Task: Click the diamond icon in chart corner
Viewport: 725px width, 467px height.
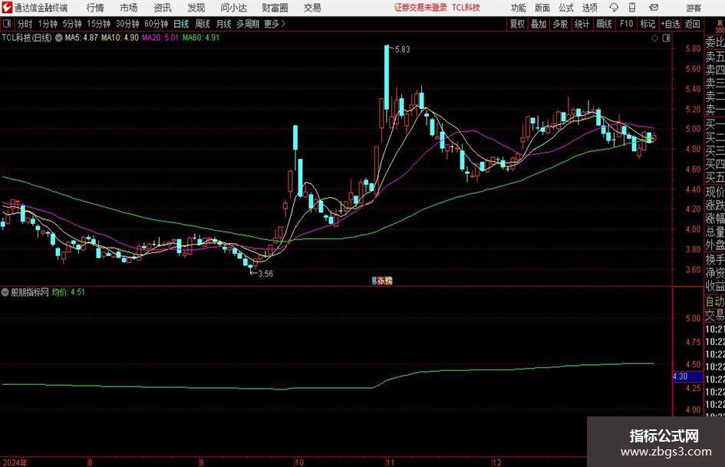Action: click(x=654, y=38)
